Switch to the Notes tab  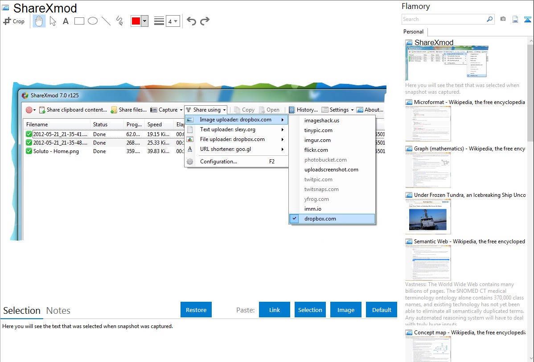[x=58, y=311]
